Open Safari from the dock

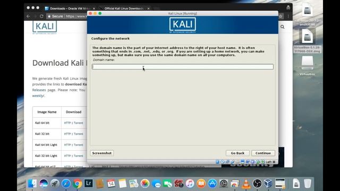66,184
